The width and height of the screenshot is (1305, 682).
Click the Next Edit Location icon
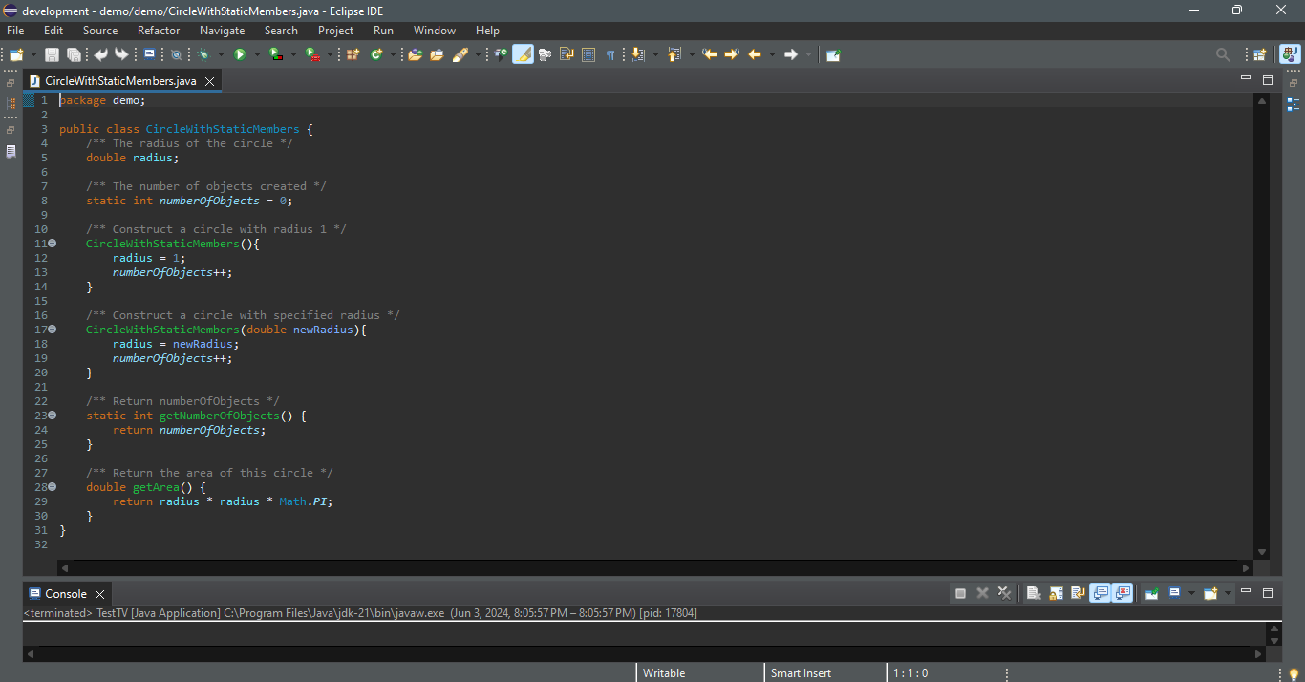[x=732, y=54]
